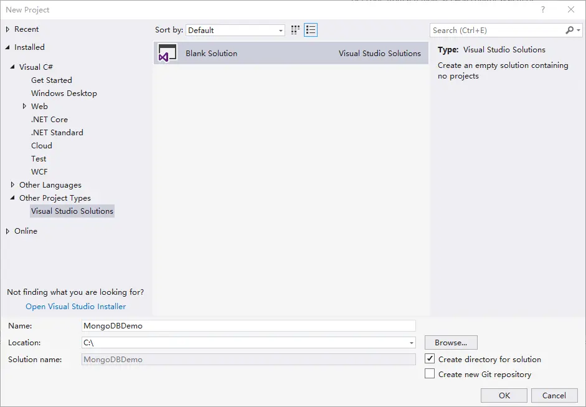The image size is (586, 407).
Task: Select .NET Core category
Action: (x=49, y=119)
